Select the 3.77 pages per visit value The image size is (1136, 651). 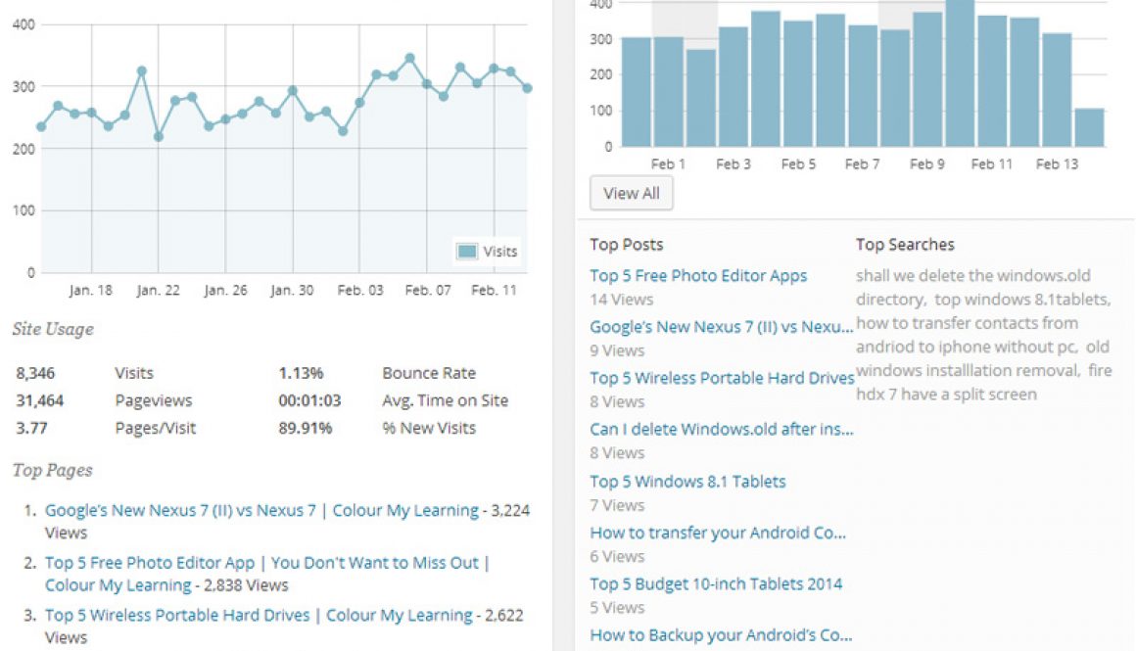point(32,428)
